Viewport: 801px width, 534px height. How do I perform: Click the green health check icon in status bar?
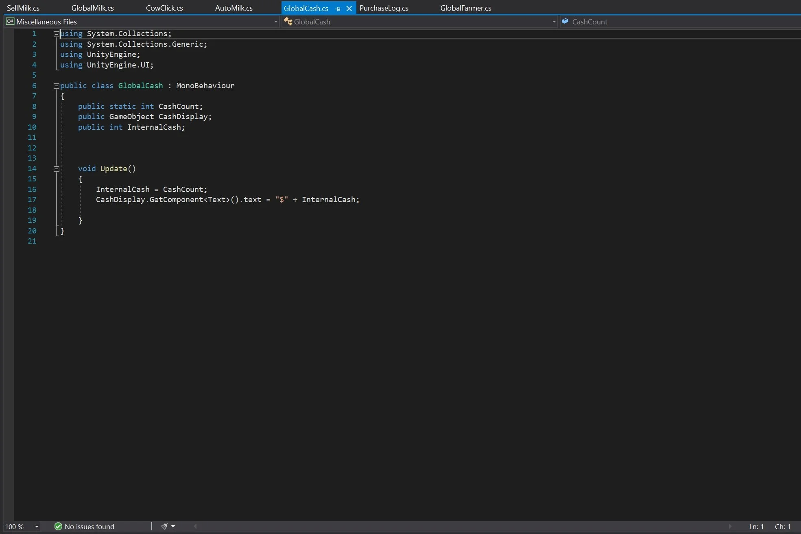[58, 526]
